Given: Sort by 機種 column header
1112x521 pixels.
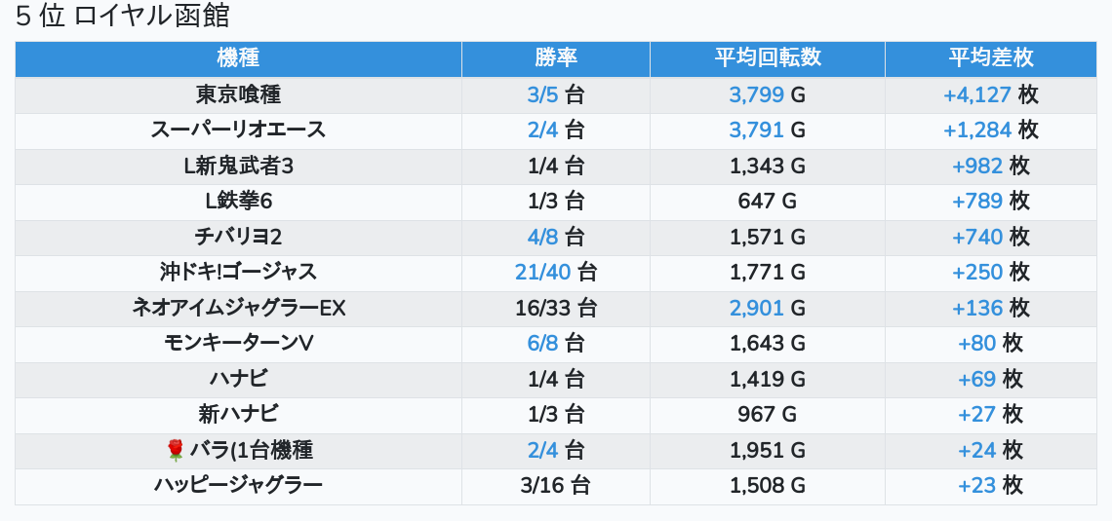Looking at the screenshot, I should [x=238, y=58].
